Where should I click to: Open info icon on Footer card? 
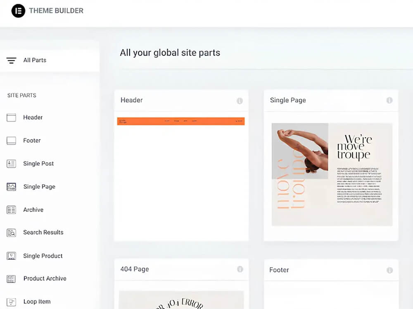click(389, 270)
